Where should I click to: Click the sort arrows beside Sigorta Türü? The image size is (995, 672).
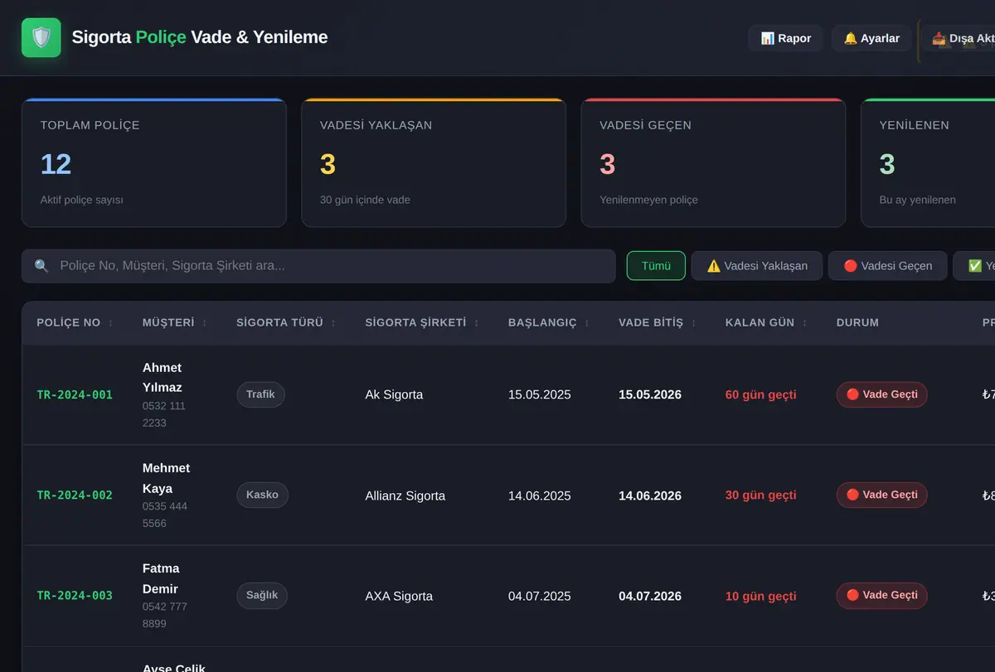[333, 323]
